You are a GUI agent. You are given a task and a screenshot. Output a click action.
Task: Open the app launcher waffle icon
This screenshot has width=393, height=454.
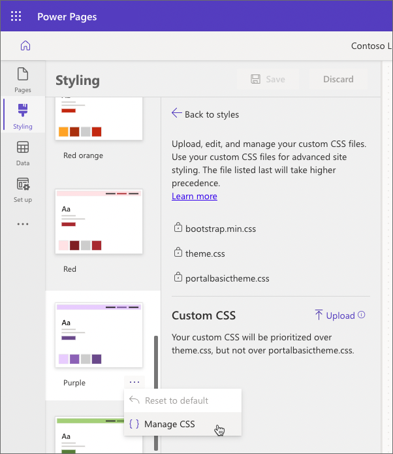16,16
